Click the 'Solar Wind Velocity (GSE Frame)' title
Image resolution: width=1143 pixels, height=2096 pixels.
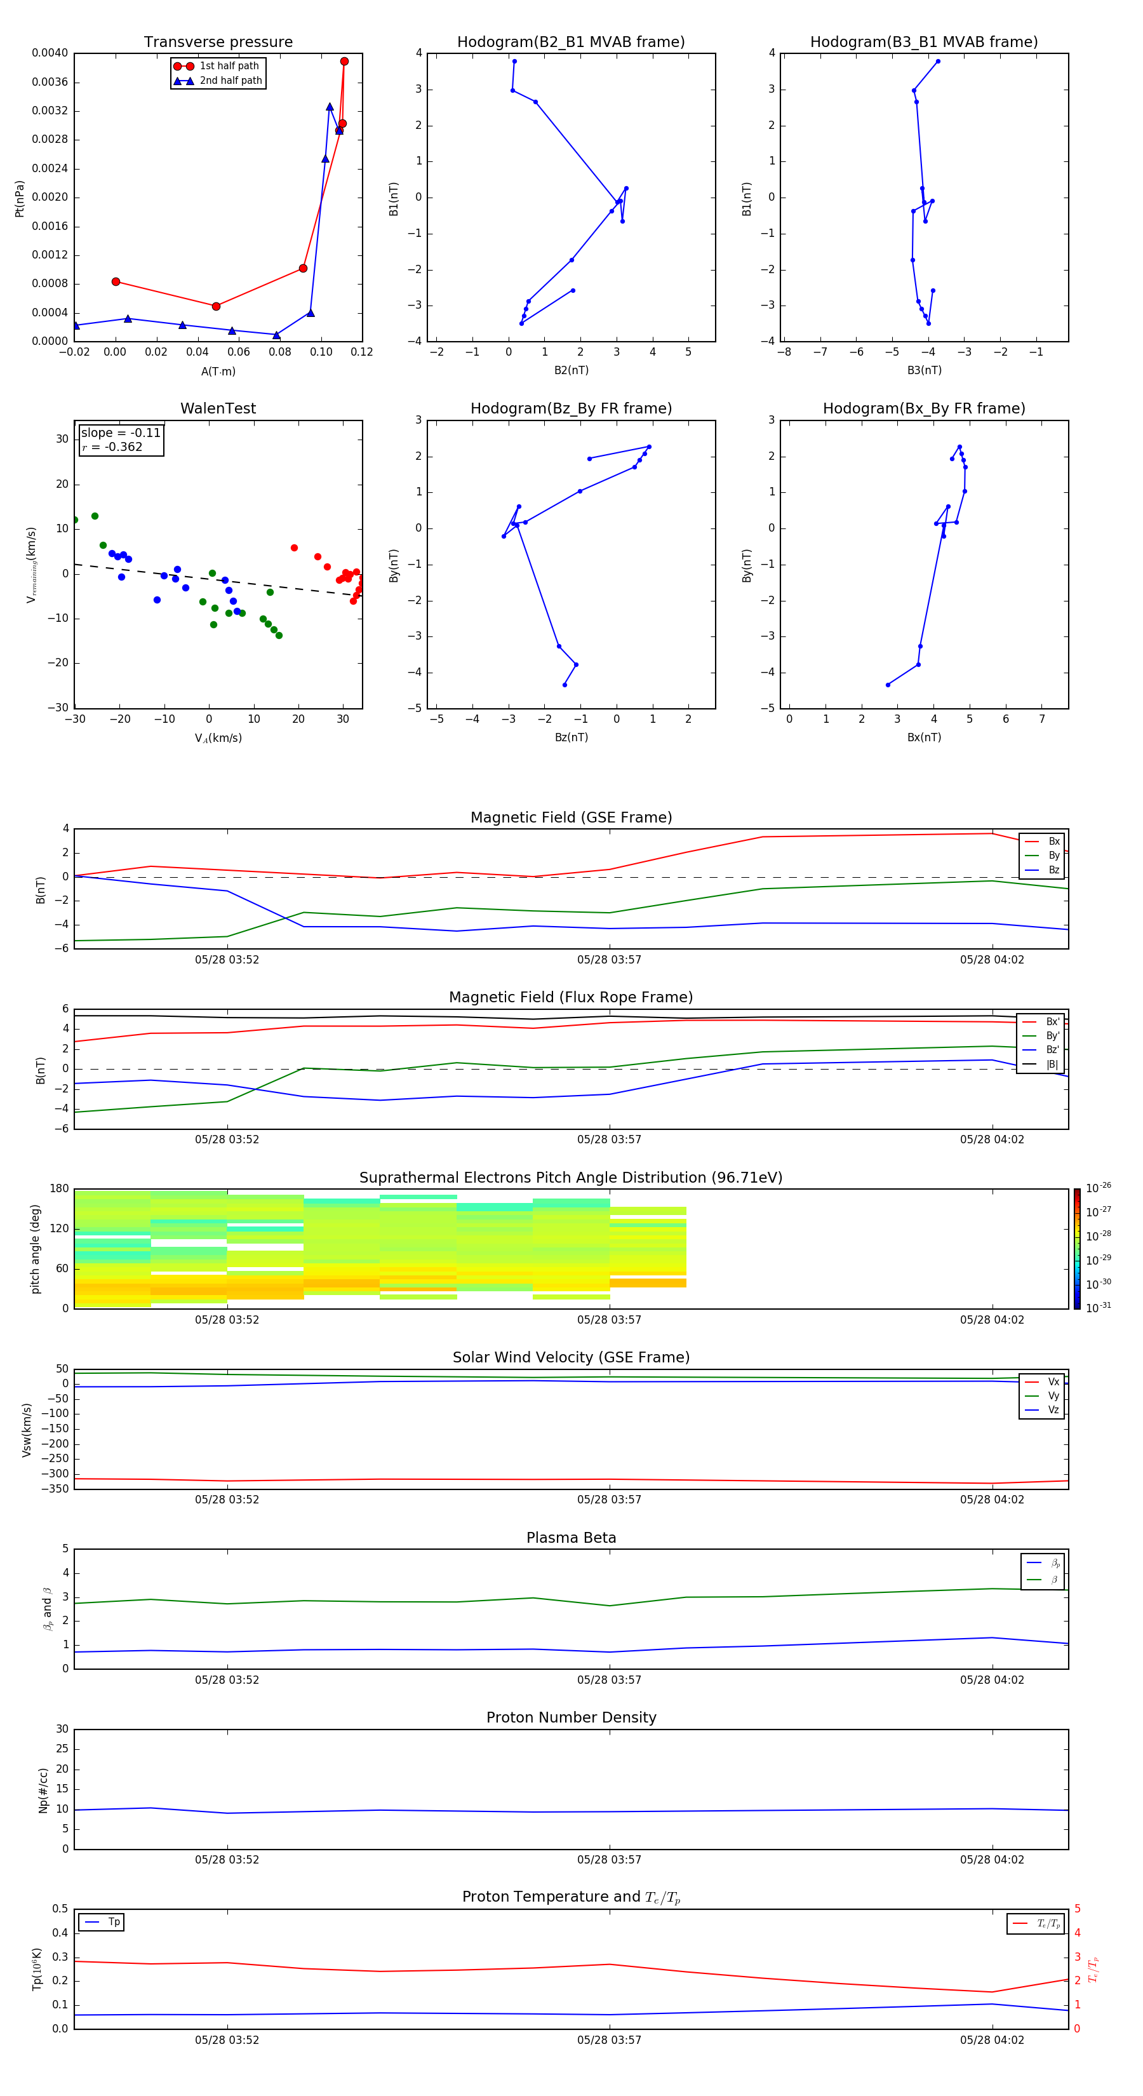(x=571, y=1358)
